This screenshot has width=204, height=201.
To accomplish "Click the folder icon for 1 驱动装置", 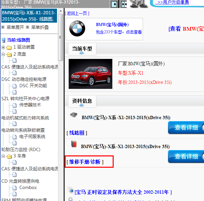I will point(9,48).
